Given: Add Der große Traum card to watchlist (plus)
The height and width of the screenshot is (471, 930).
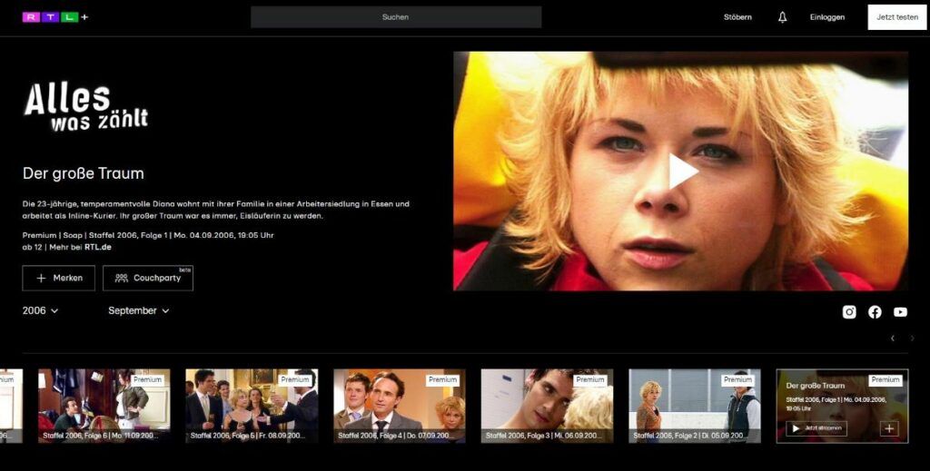Looking at the screenshot, I should coord(889,428).
